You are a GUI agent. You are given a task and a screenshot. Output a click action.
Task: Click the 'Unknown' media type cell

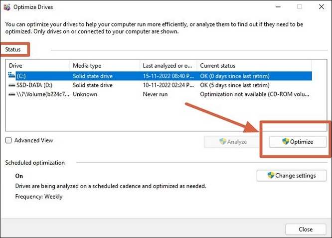tap(85, 94)
